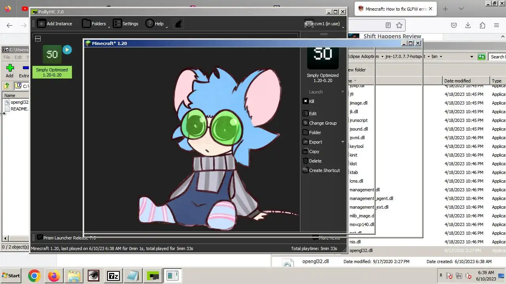This screenshot has height=284, width=506.
Task: Click the Firefox back arrow button
Action: point(9,25)
